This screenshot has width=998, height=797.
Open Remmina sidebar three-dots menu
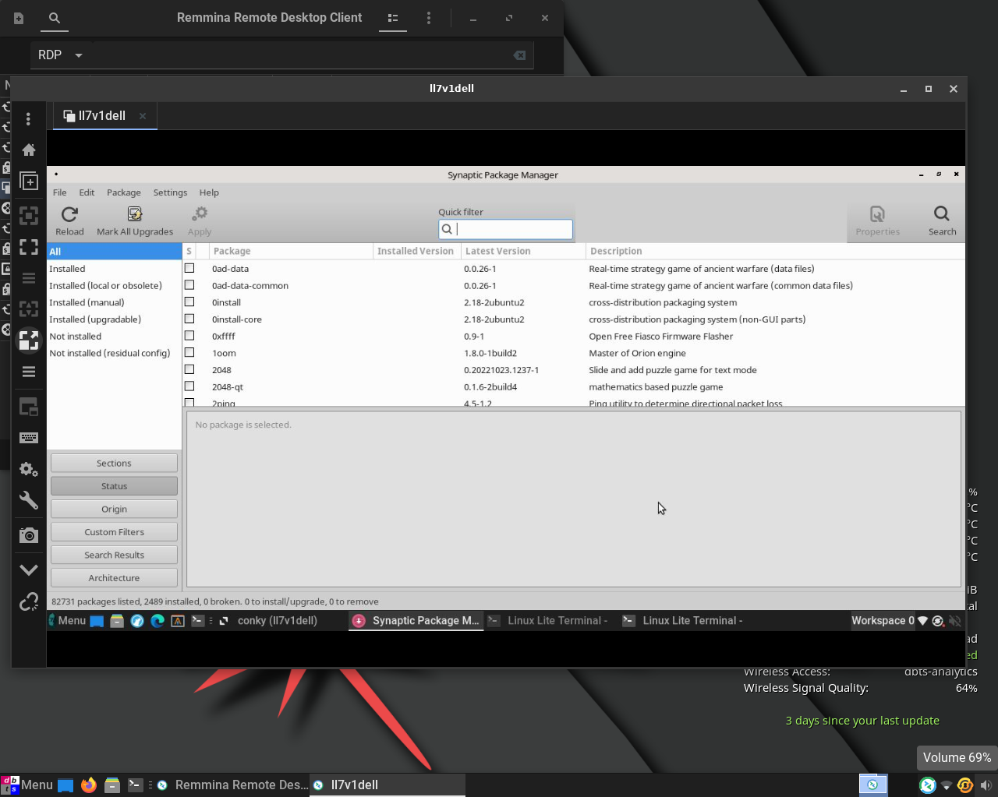point(29,118)
